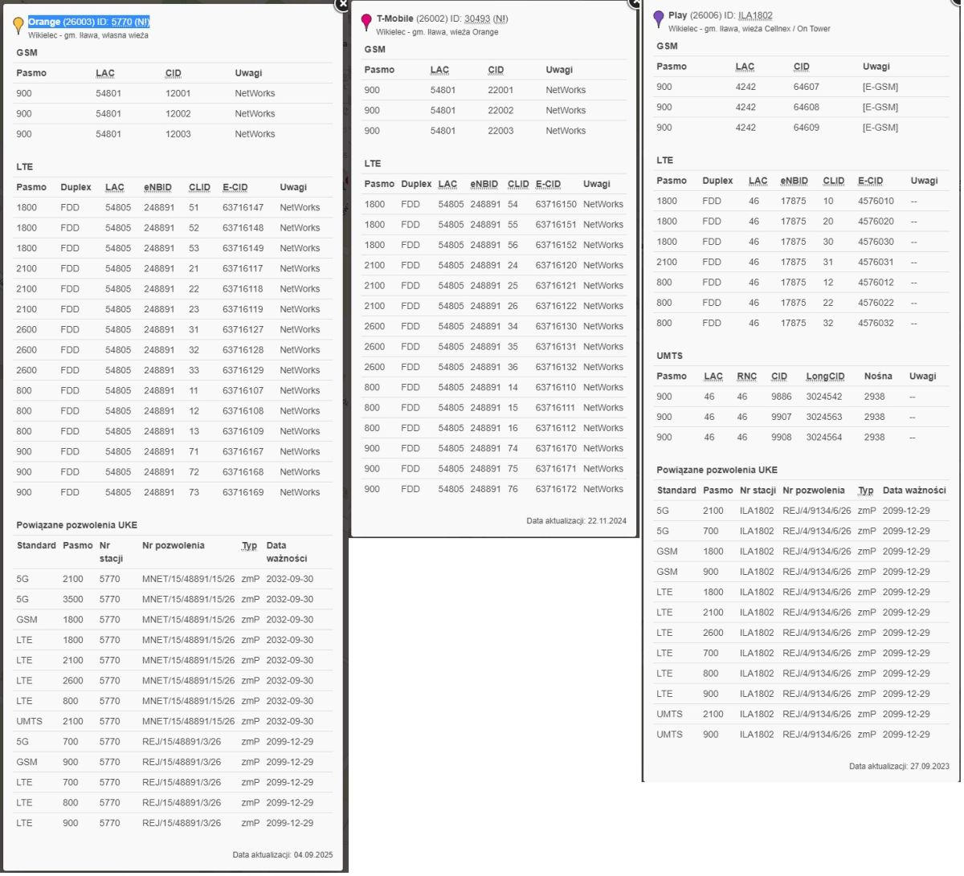Viewport: 964px width, 876px height.
Task: Click the E-CID value '63716122'
Action: coord(557,307)
